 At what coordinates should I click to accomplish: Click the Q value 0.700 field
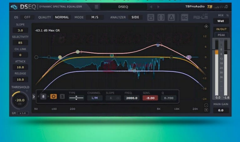[169, 98]
